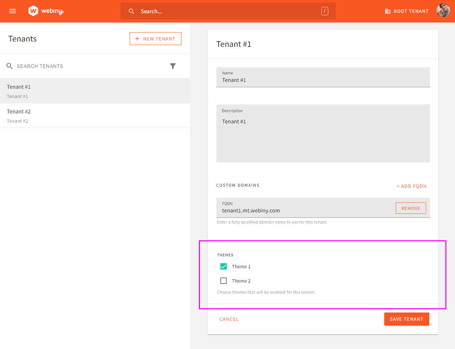Create a new tenant with New Tenant button
The height and width of the screenshot is (349, 455).
point(155,38)
